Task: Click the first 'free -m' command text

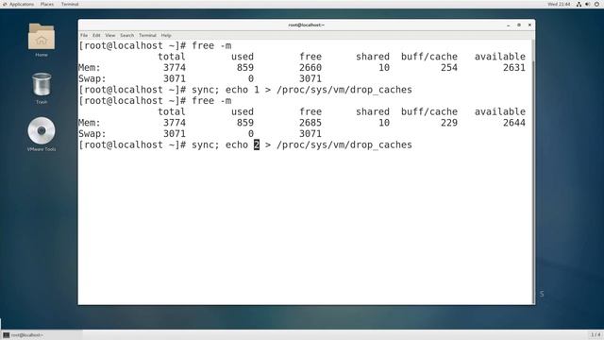Action: pyautogui.click(x=211, y=45)
